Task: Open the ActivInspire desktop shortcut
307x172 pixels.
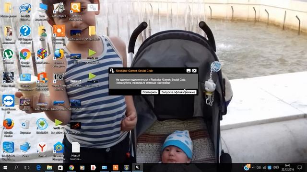Action: coord(59,10)
